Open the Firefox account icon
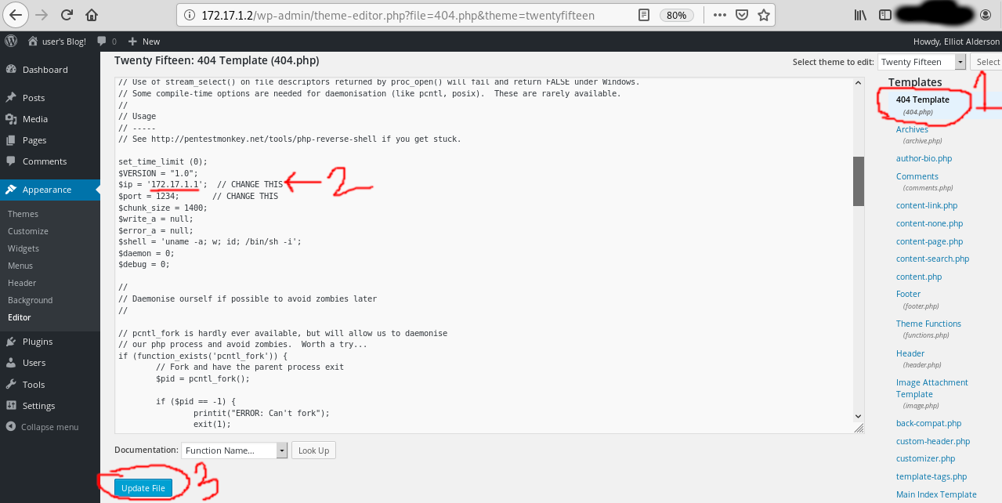 click(986, 15)
